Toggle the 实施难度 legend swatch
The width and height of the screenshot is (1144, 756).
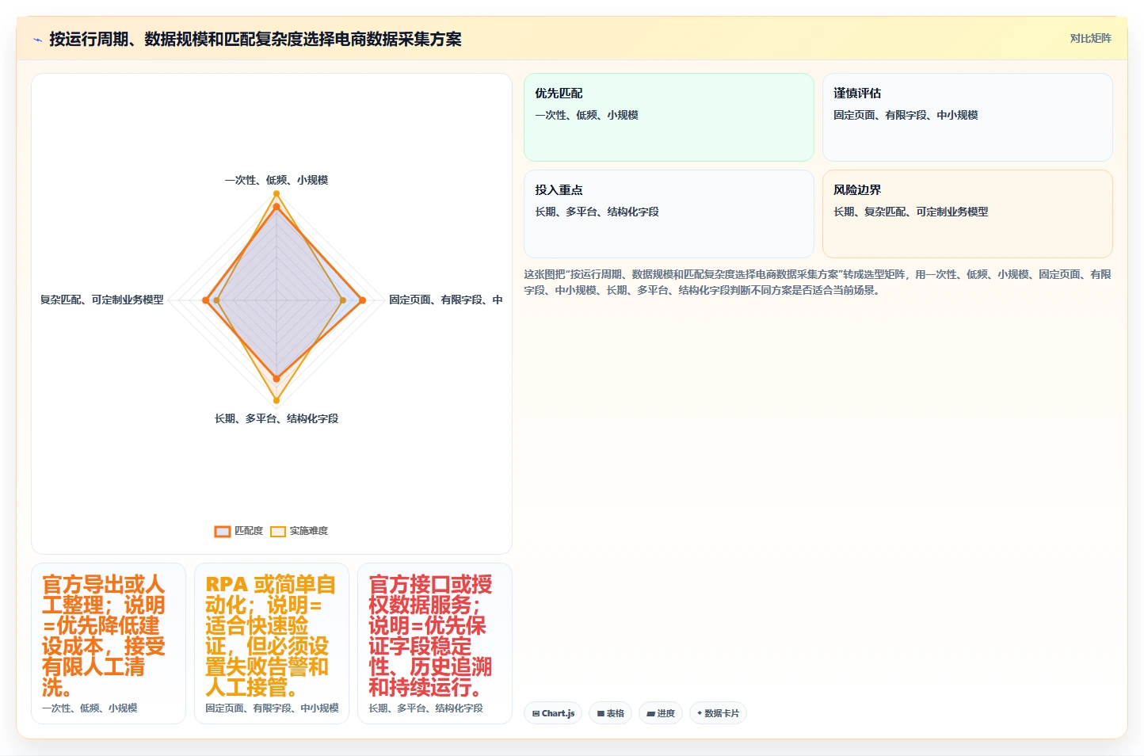pyautogui.click(x=278, y=531)
